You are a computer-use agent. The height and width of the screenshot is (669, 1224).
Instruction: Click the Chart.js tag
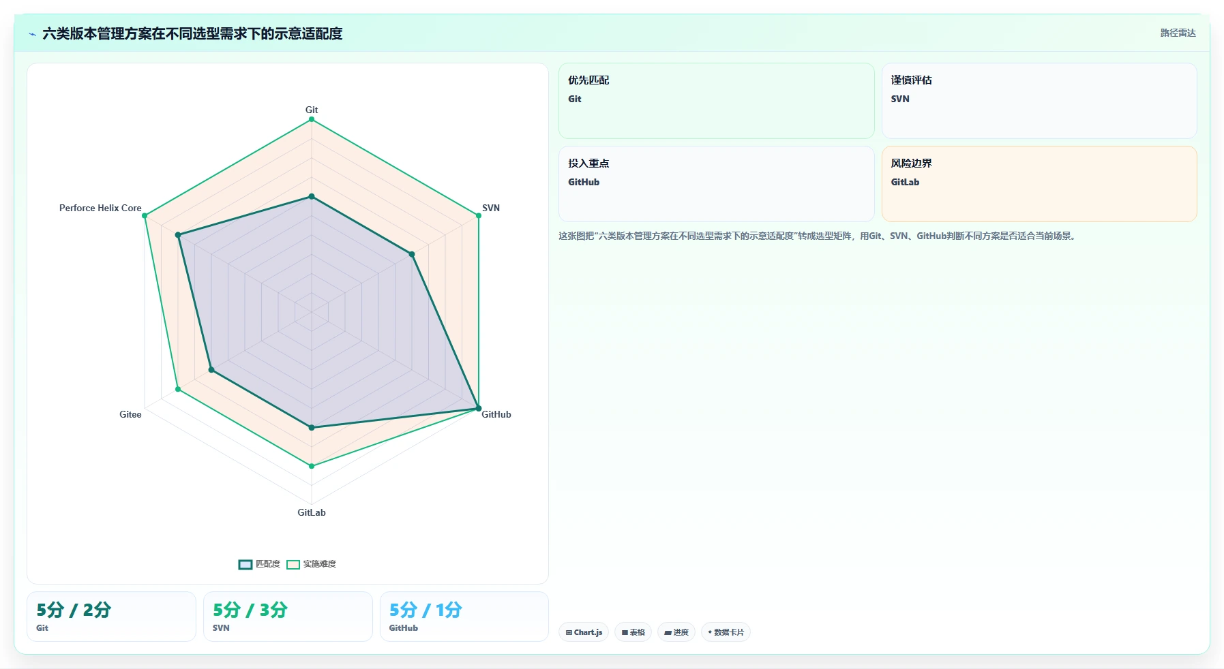584,632
